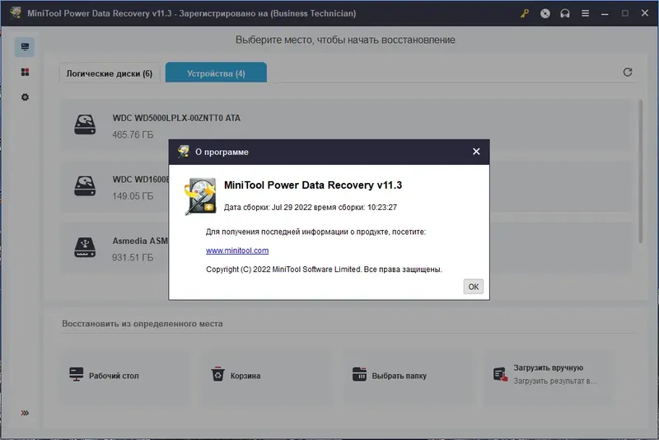Click the desktop monitor icon
The image size is (659, 440).
(x=76, y=374)
